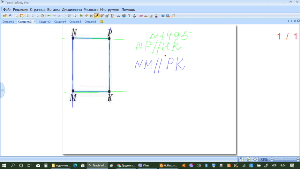Adjust the zoom slider handle
Image resolution: width=300 pixels, height=169 pixels.
[281, 159]
